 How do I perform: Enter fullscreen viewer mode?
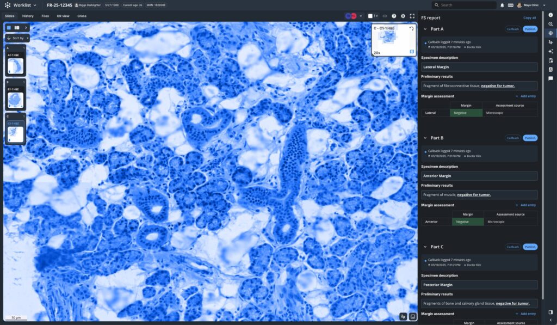pos(412,16)
